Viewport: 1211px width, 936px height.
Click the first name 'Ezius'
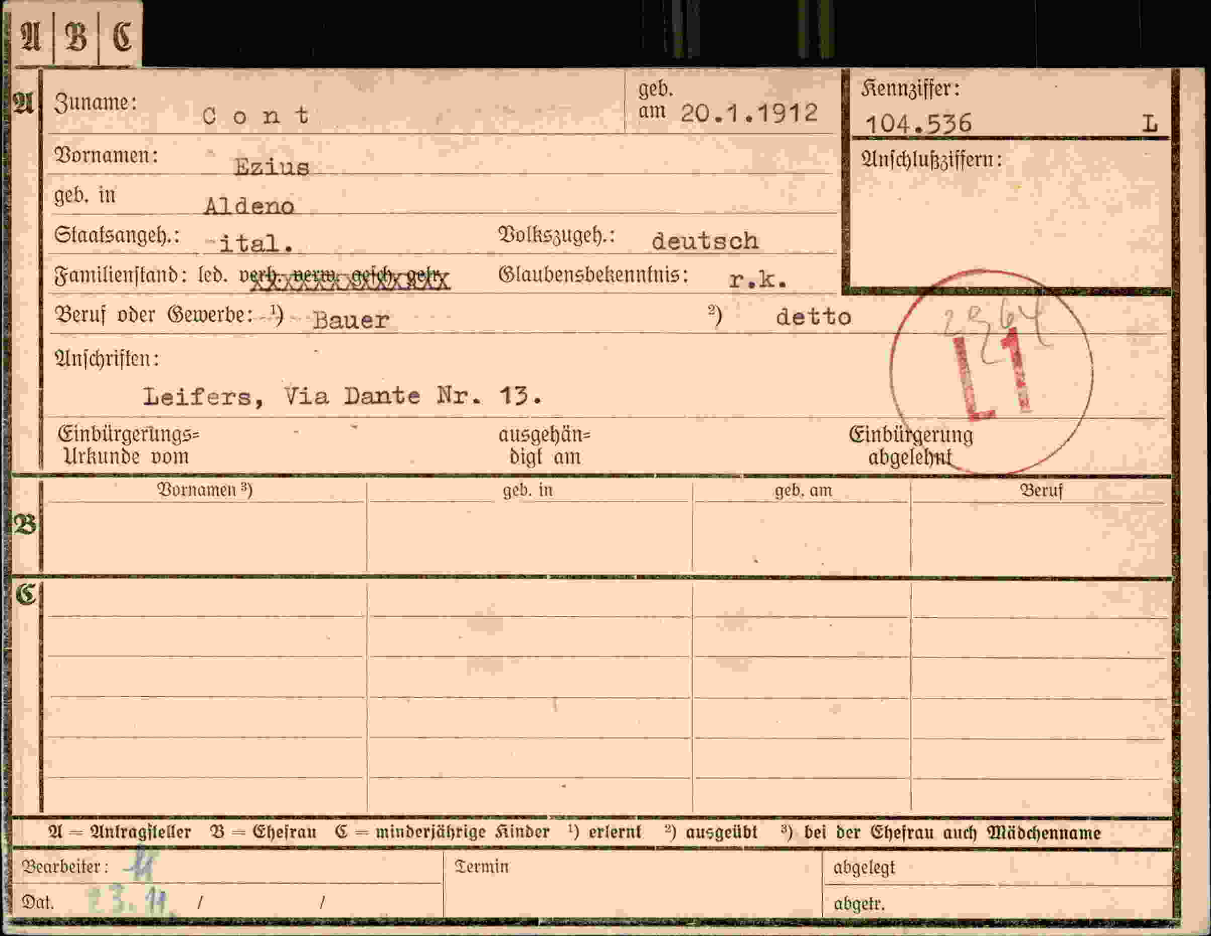coord(271,166)
